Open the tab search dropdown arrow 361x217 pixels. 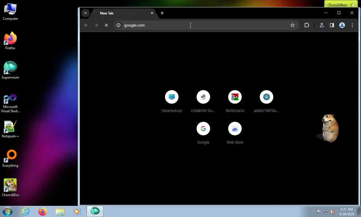pos(85,13)
